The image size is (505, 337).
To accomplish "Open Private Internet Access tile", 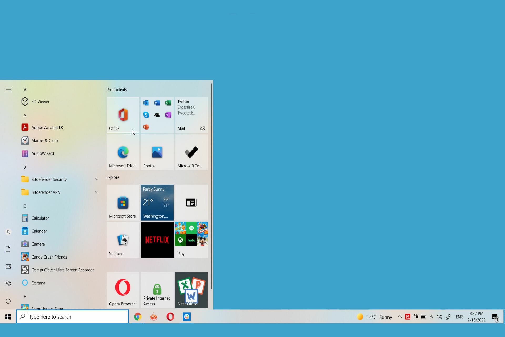I will coord(157,290).
